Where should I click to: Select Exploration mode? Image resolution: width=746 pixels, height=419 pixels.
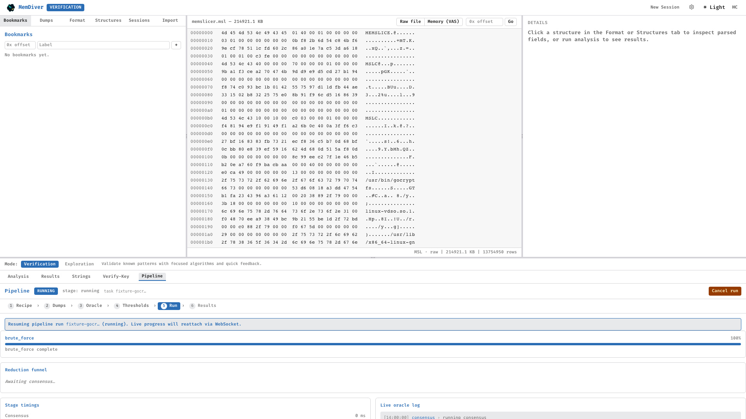[79, 264]
